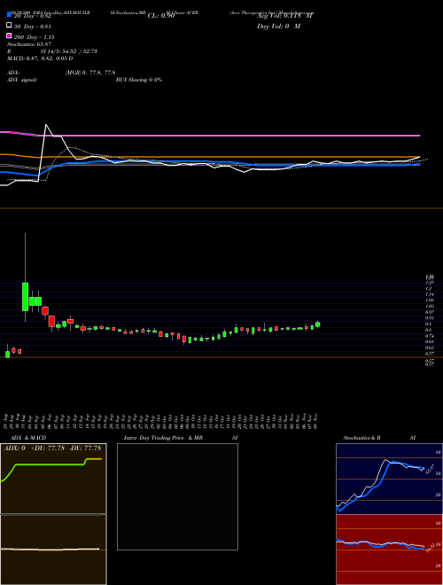This screenshot has width=443, height=585.
Task: Click the 'CL: 0.90' closing price text
Action: (x=161, y=16)
